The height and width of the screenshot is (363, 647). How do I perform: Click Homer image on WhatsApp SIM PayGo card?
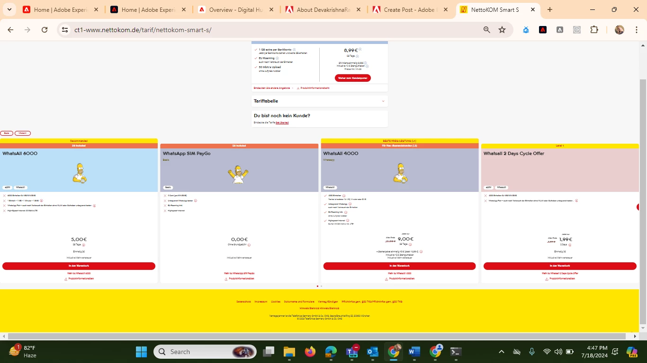click(238, 174)
